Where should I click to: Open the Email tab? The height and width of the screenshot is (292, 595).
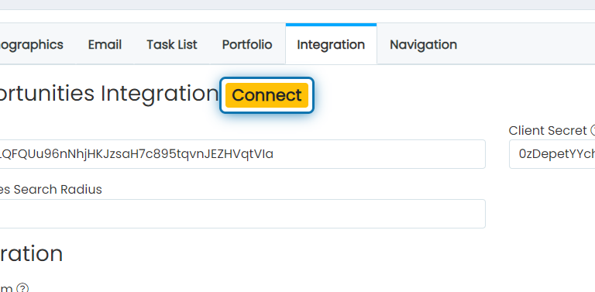point(105,44)
